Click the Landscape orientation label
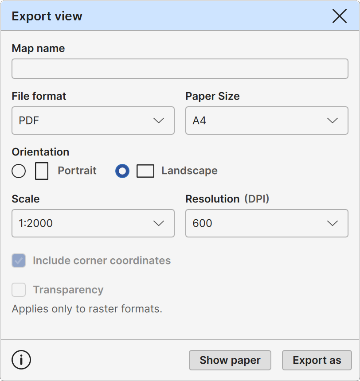Image resolution: width=360 pixels, height=381 pixels. pyautogui.click(x=189, y=171)
